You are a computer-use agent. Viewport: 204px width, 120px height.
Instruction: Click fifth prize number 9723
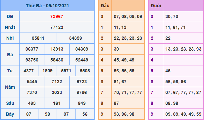pos(82,82)
